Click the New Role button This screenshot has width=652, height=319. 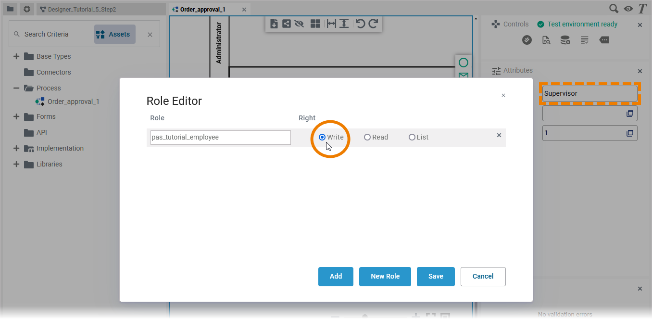pos(385,276)
